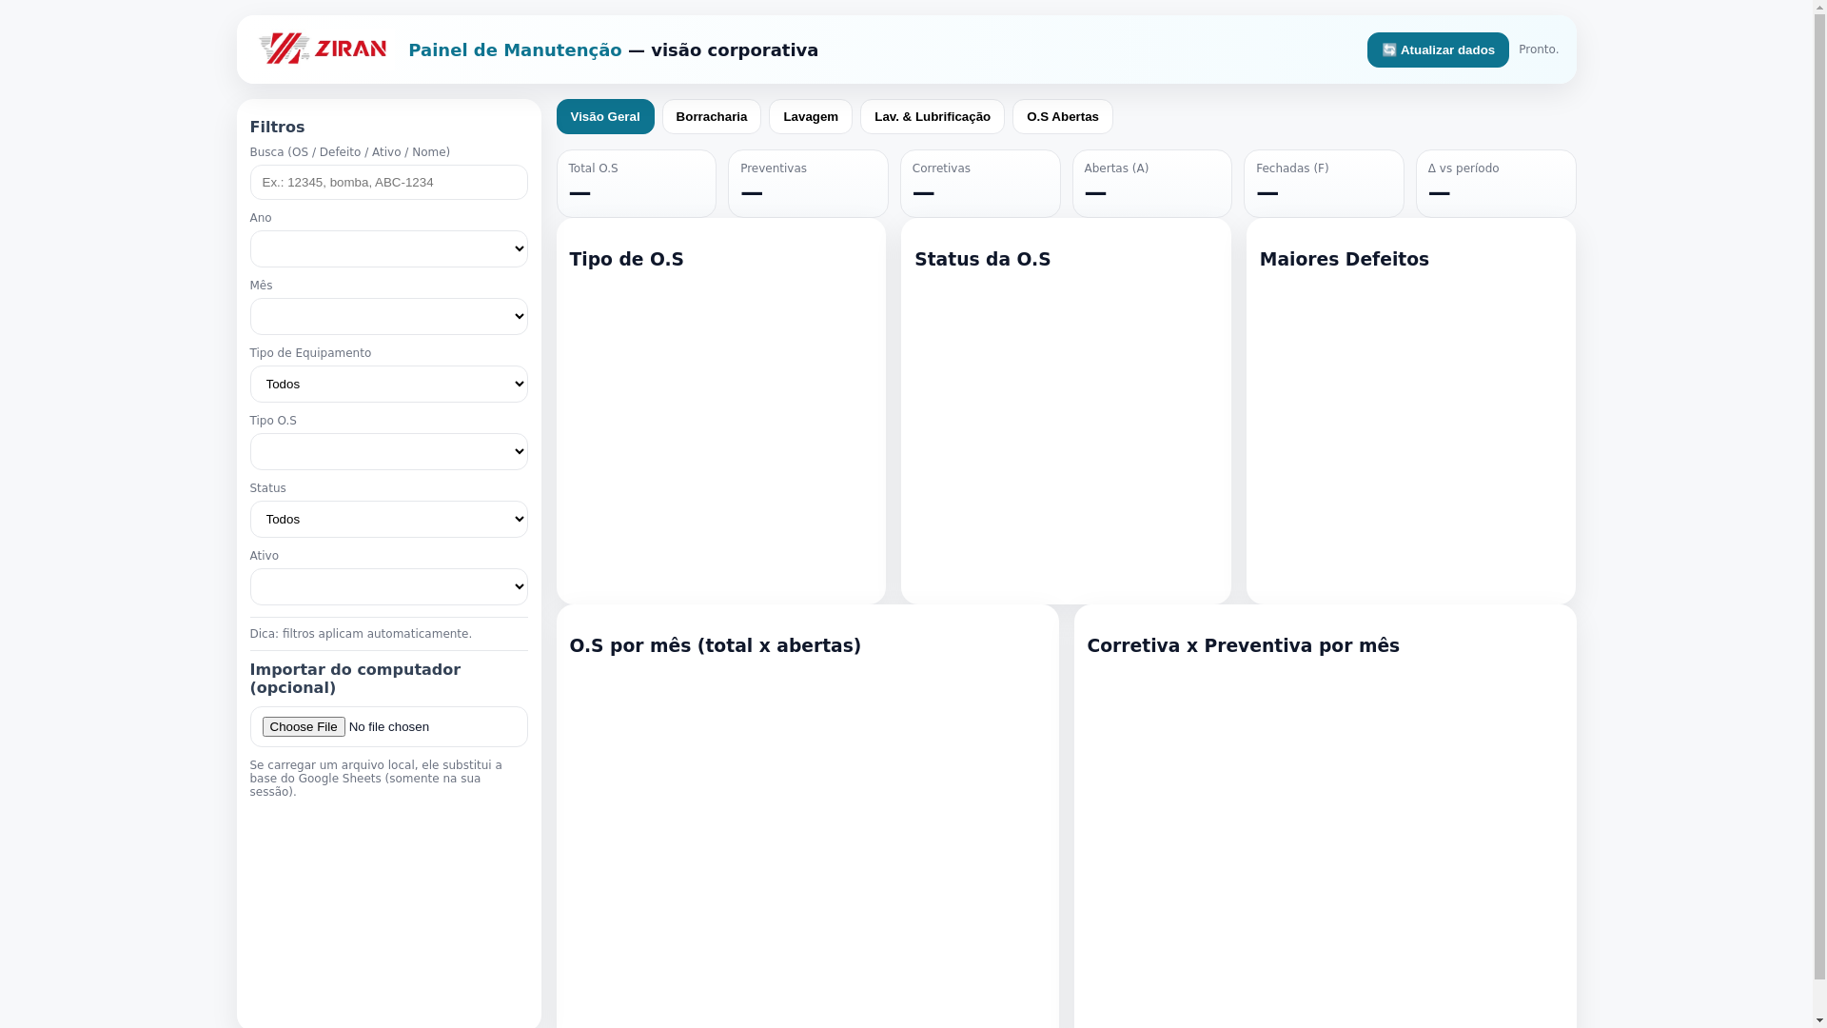Viewport: 1827px width, 1028px height.
Task: Expand the Ano dropdown
Action: tap(388, 248)
